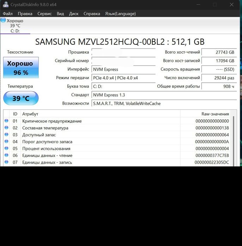Screen dimensions: 242x246
Task: Click the ---- (SSD) rotation rate value
Action: 219,69
